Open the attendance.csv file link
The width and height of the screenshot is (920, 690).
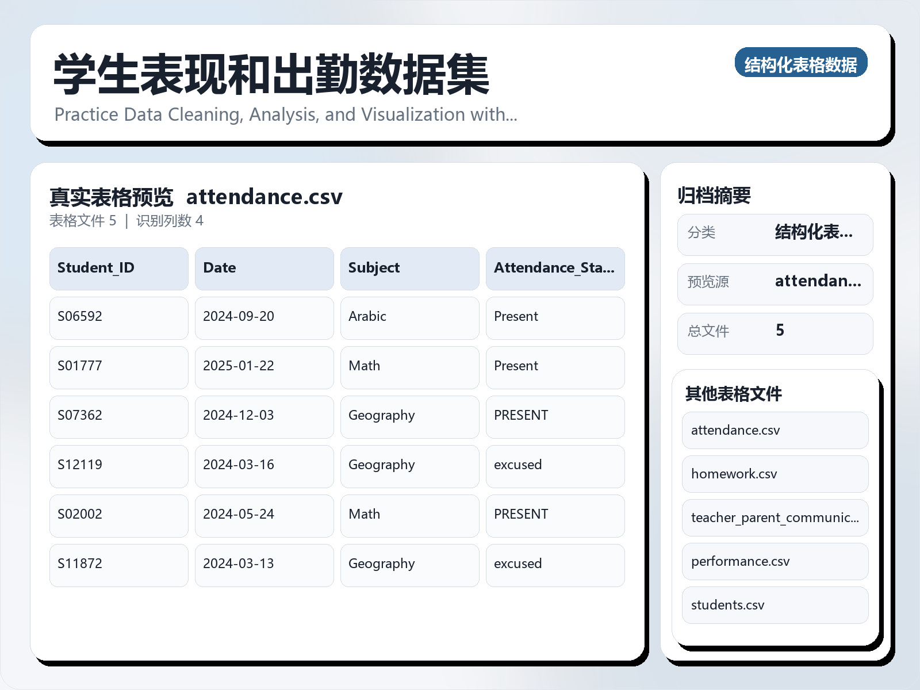775,430
